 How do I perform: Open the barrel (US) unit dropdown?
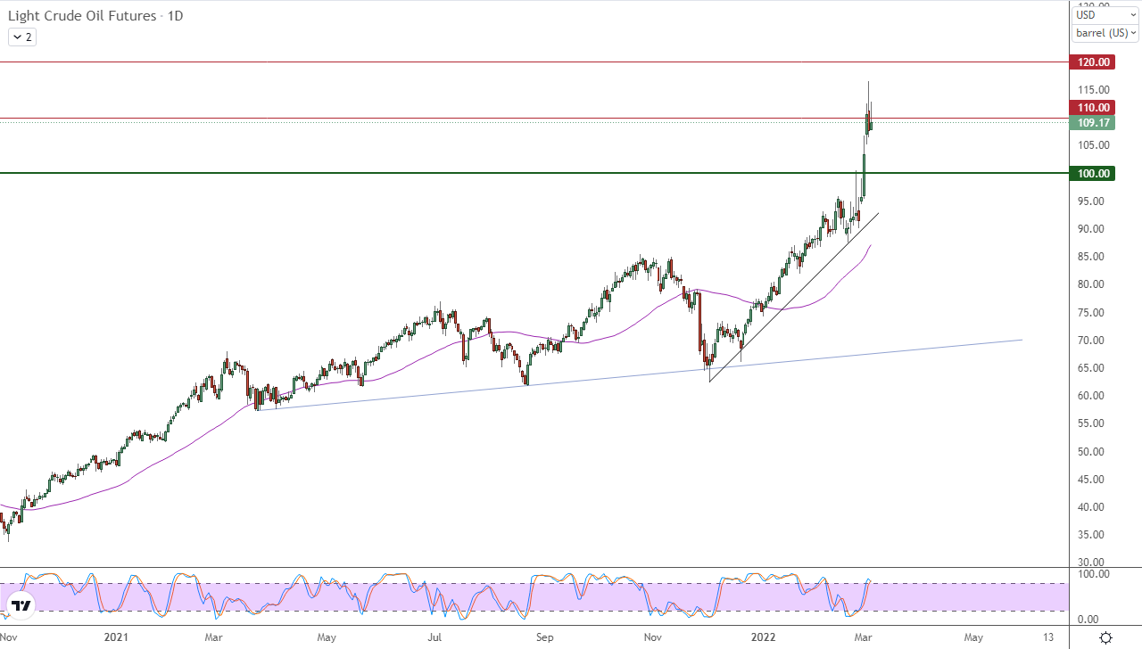click(1105, 33)
